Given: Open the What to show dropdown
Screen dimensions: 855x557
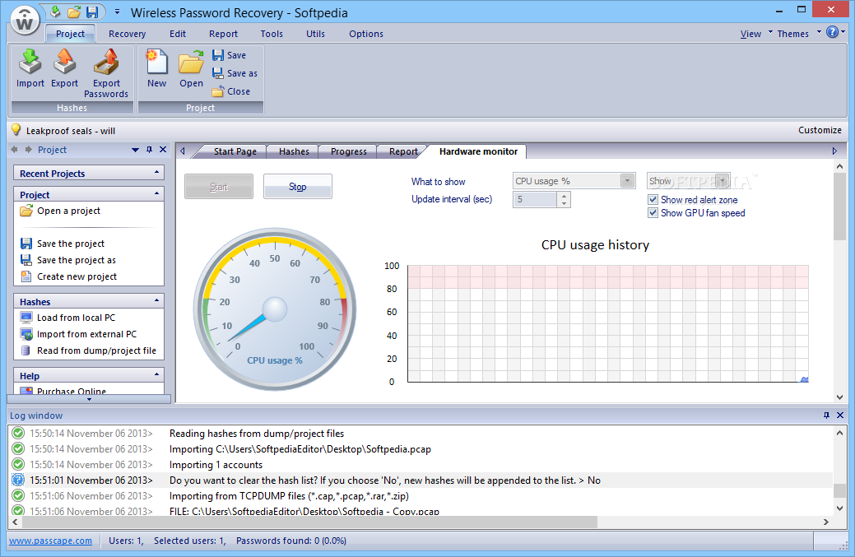Looking at the screenshot, I should [x=628, y=181].
